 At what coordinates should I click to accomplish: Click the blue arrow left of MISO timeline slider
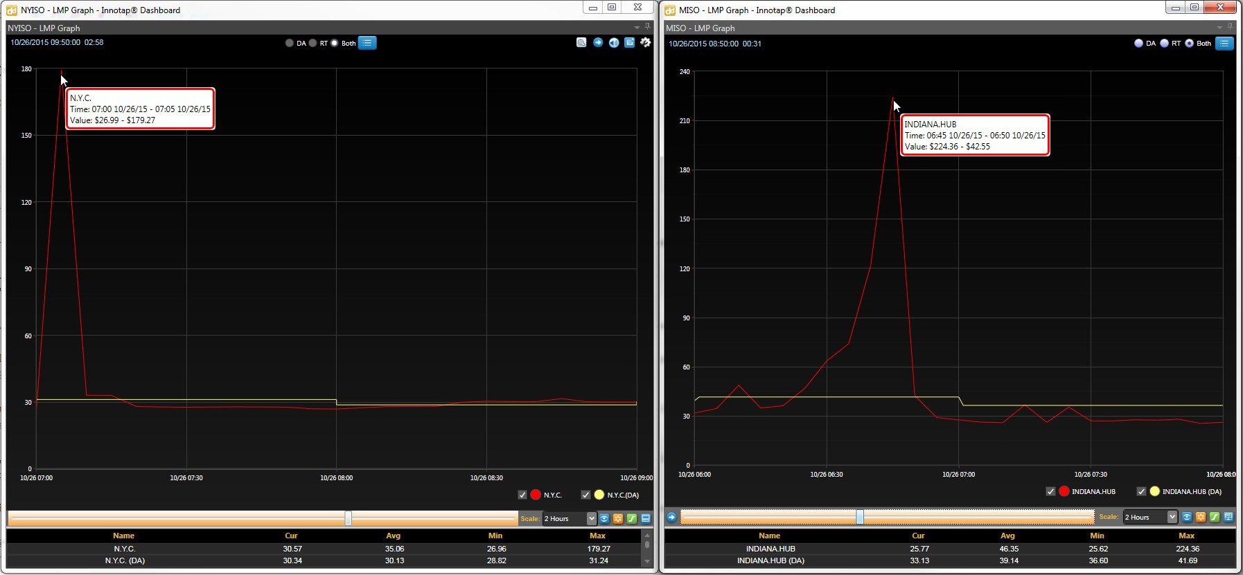point(671,517)
